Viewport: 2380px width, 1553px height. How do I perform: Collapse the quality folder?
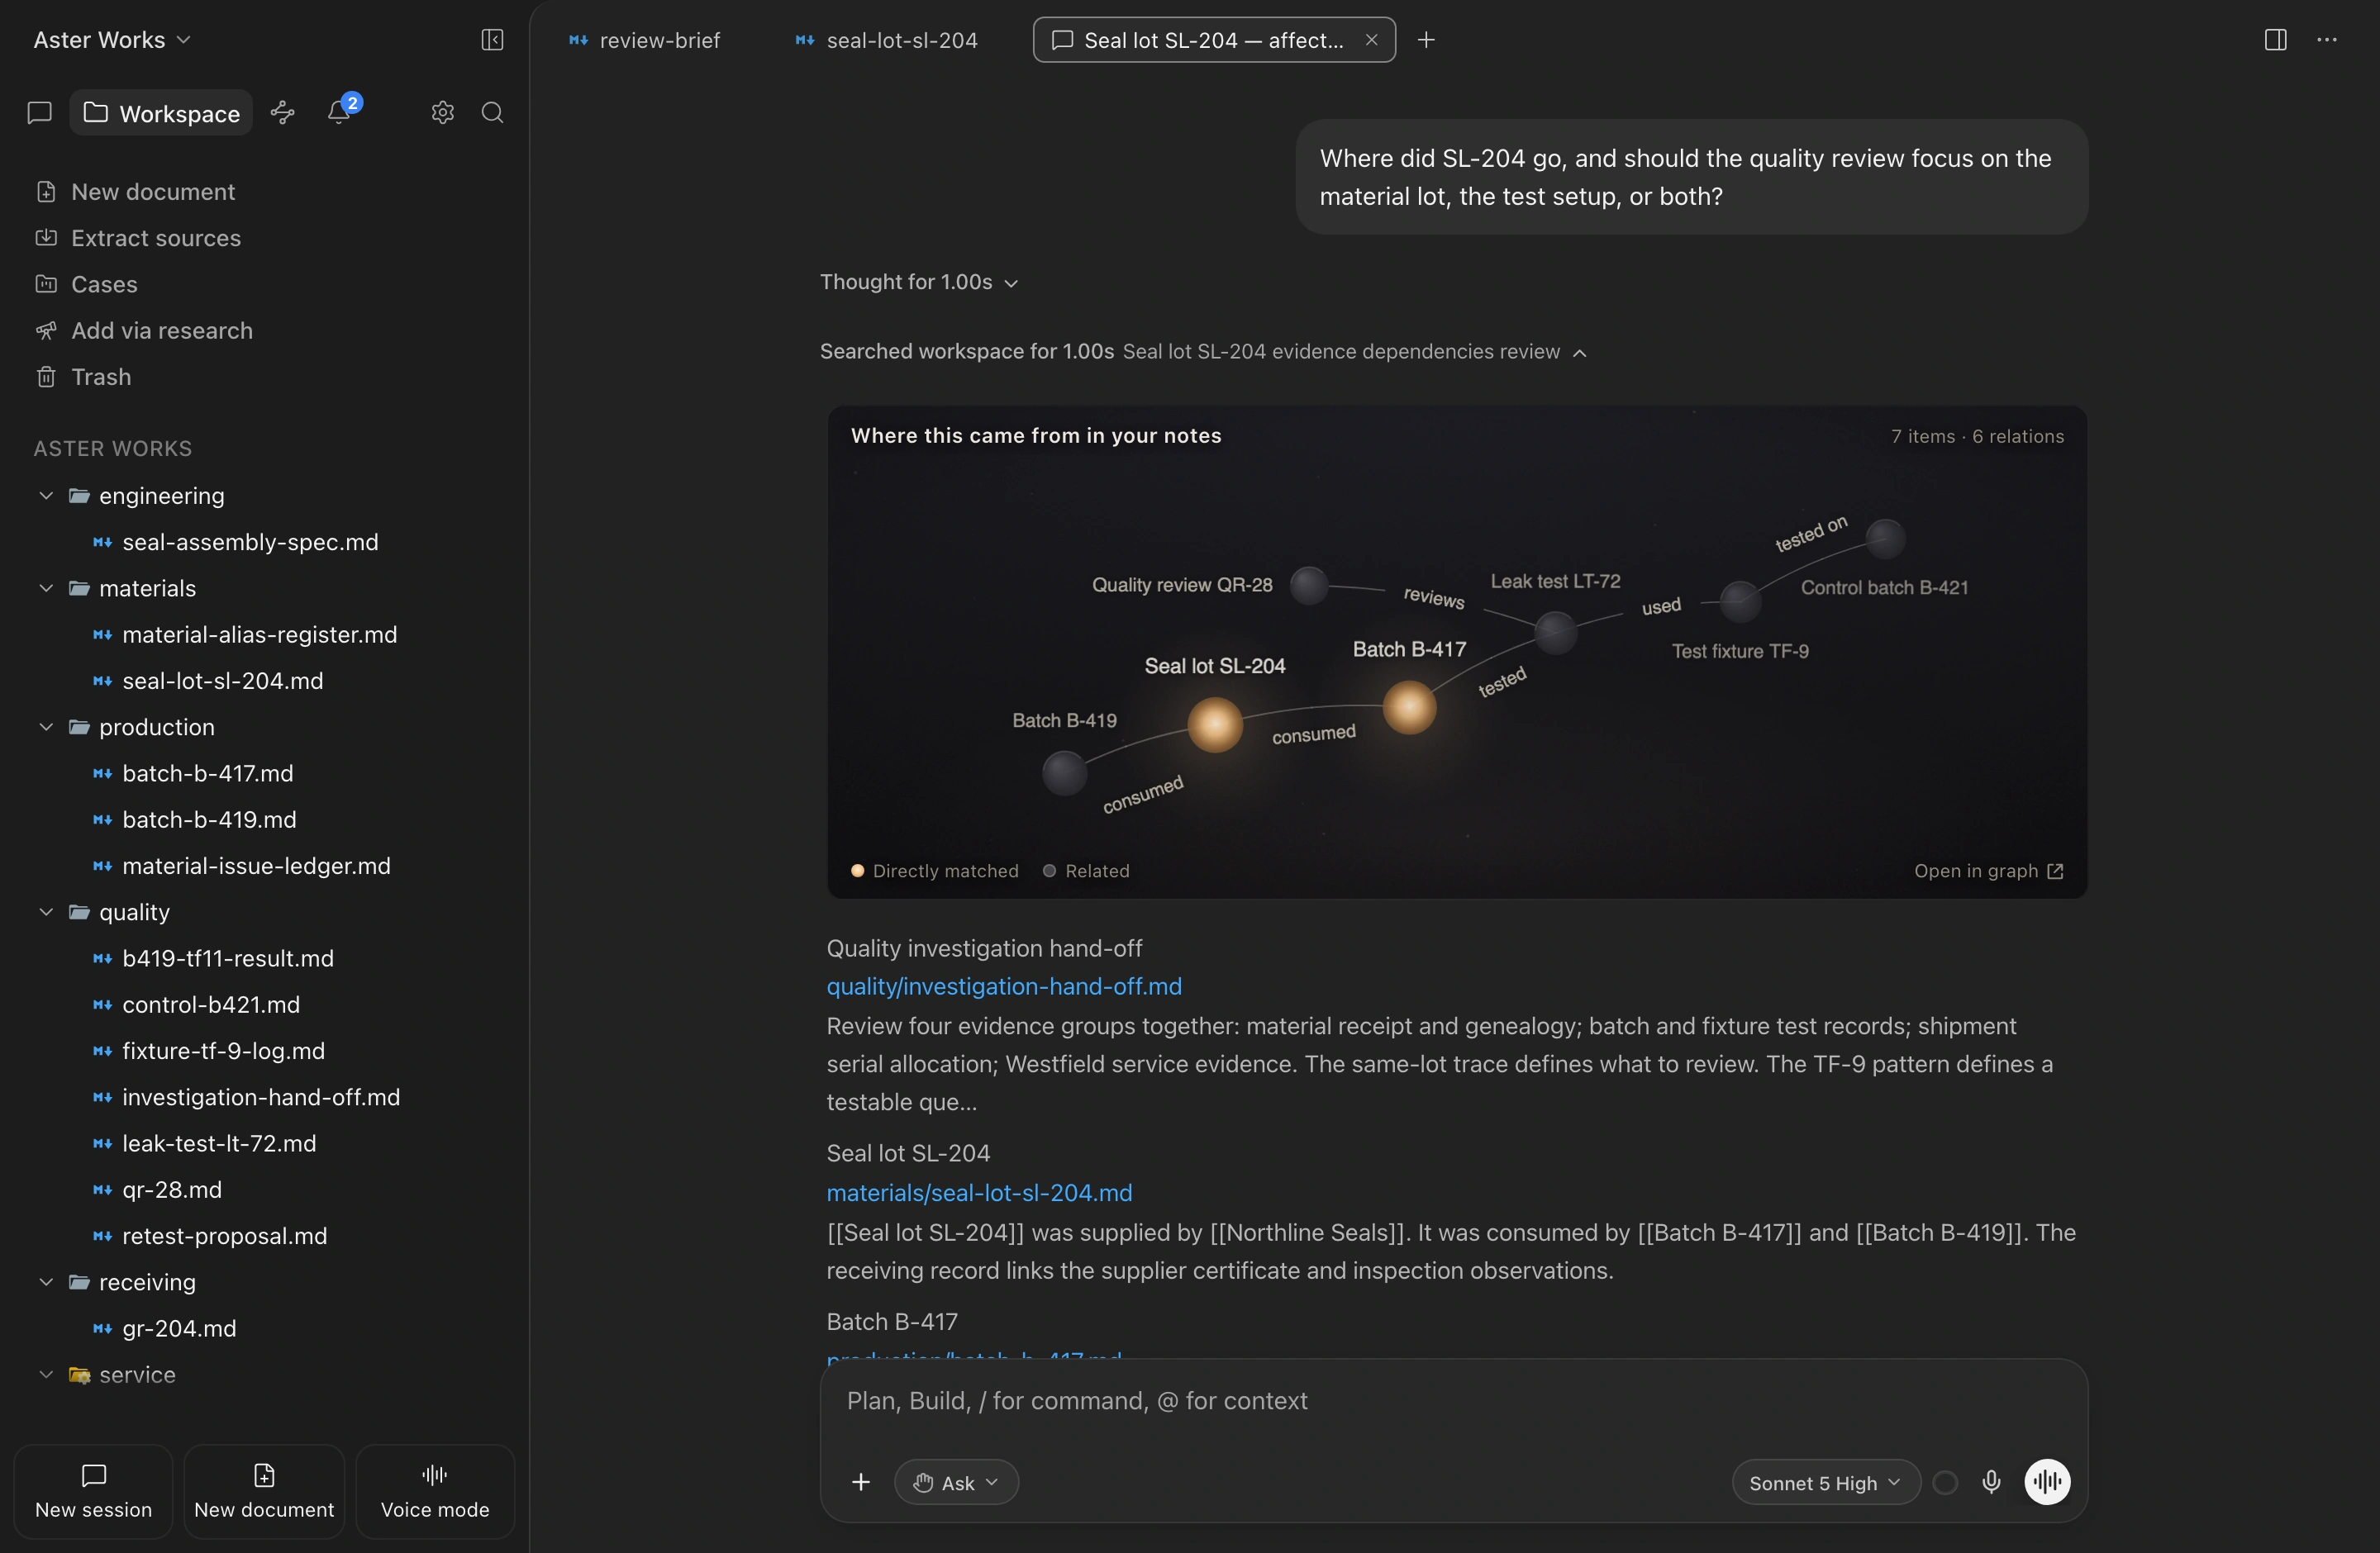point(46,911)
